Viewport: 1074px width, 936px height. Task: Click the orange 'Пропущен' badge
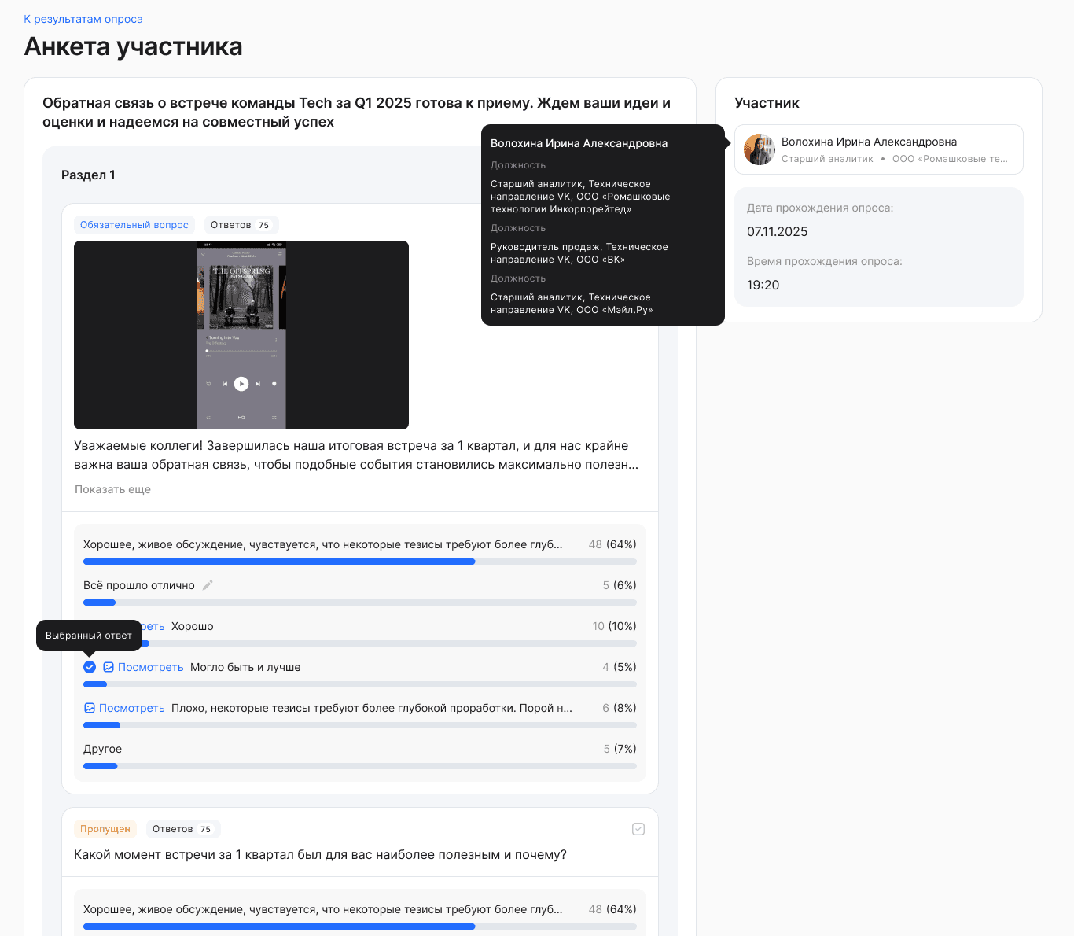coord(105,829)
